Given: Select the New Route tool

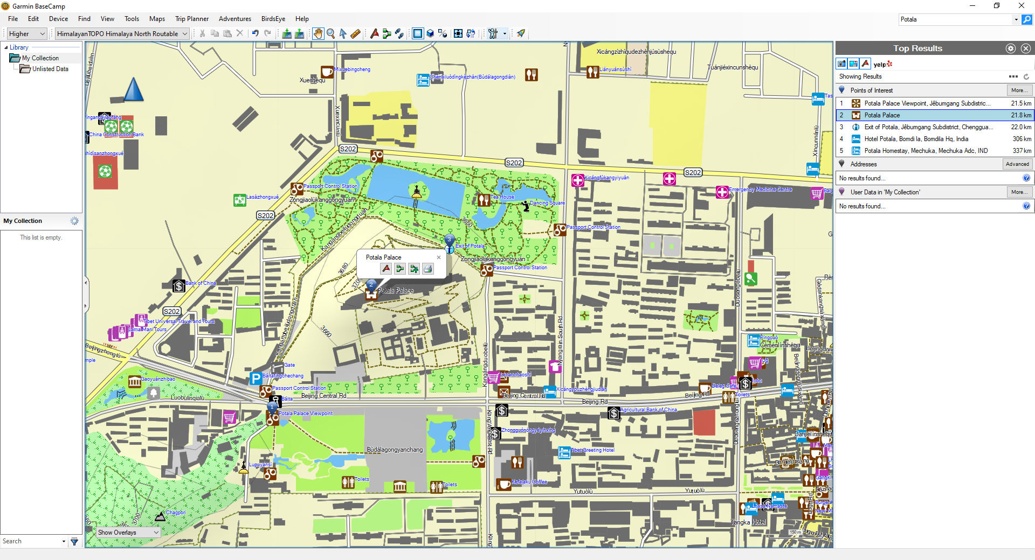Looking at the screenshot, I should [x=387, y=33].
